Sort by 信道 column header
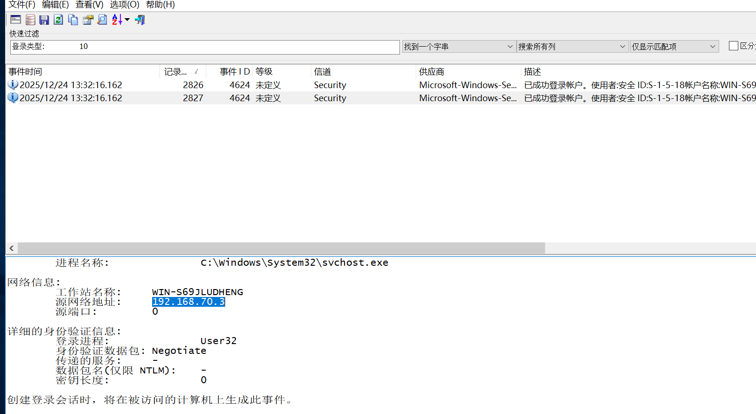Viewport: 756px width, 414px height. tap(364, 72)
